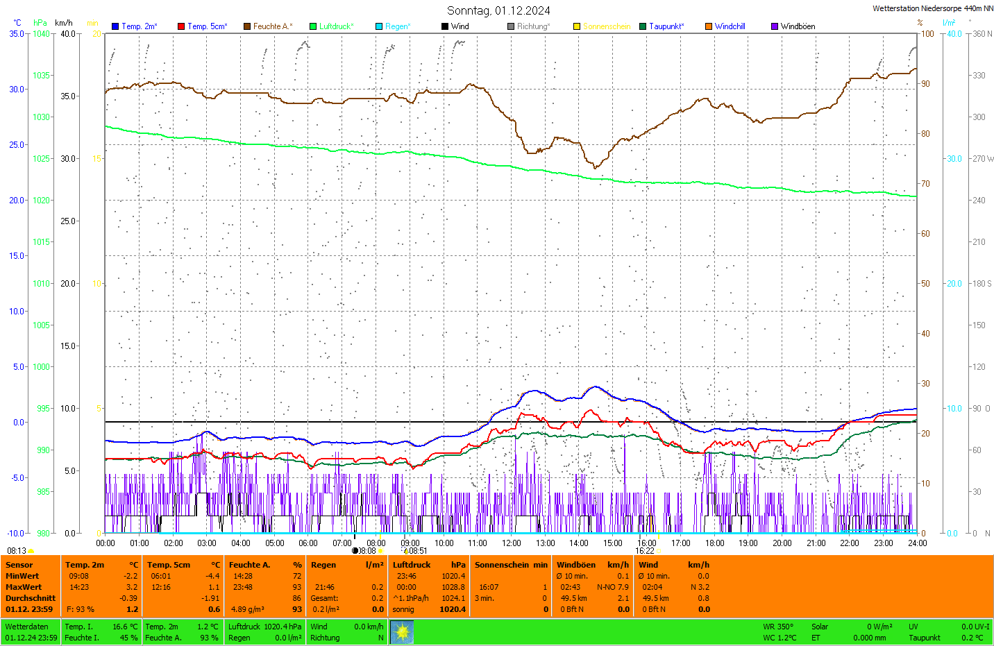
Task: Click the brown Feuchte A. legend square
Action: (247, 26)
